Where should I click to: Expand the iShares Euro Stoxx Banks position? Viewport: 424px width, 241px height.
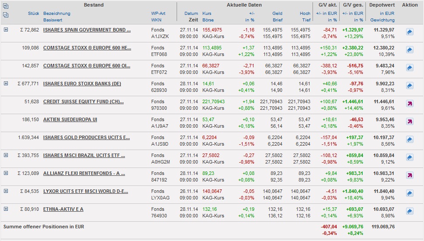click(x=6, y=83)
